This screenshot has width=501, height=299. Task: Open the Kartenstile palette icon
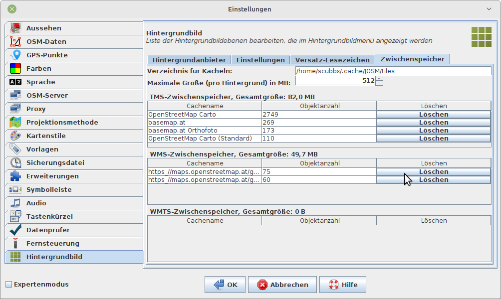pos(16,136)
